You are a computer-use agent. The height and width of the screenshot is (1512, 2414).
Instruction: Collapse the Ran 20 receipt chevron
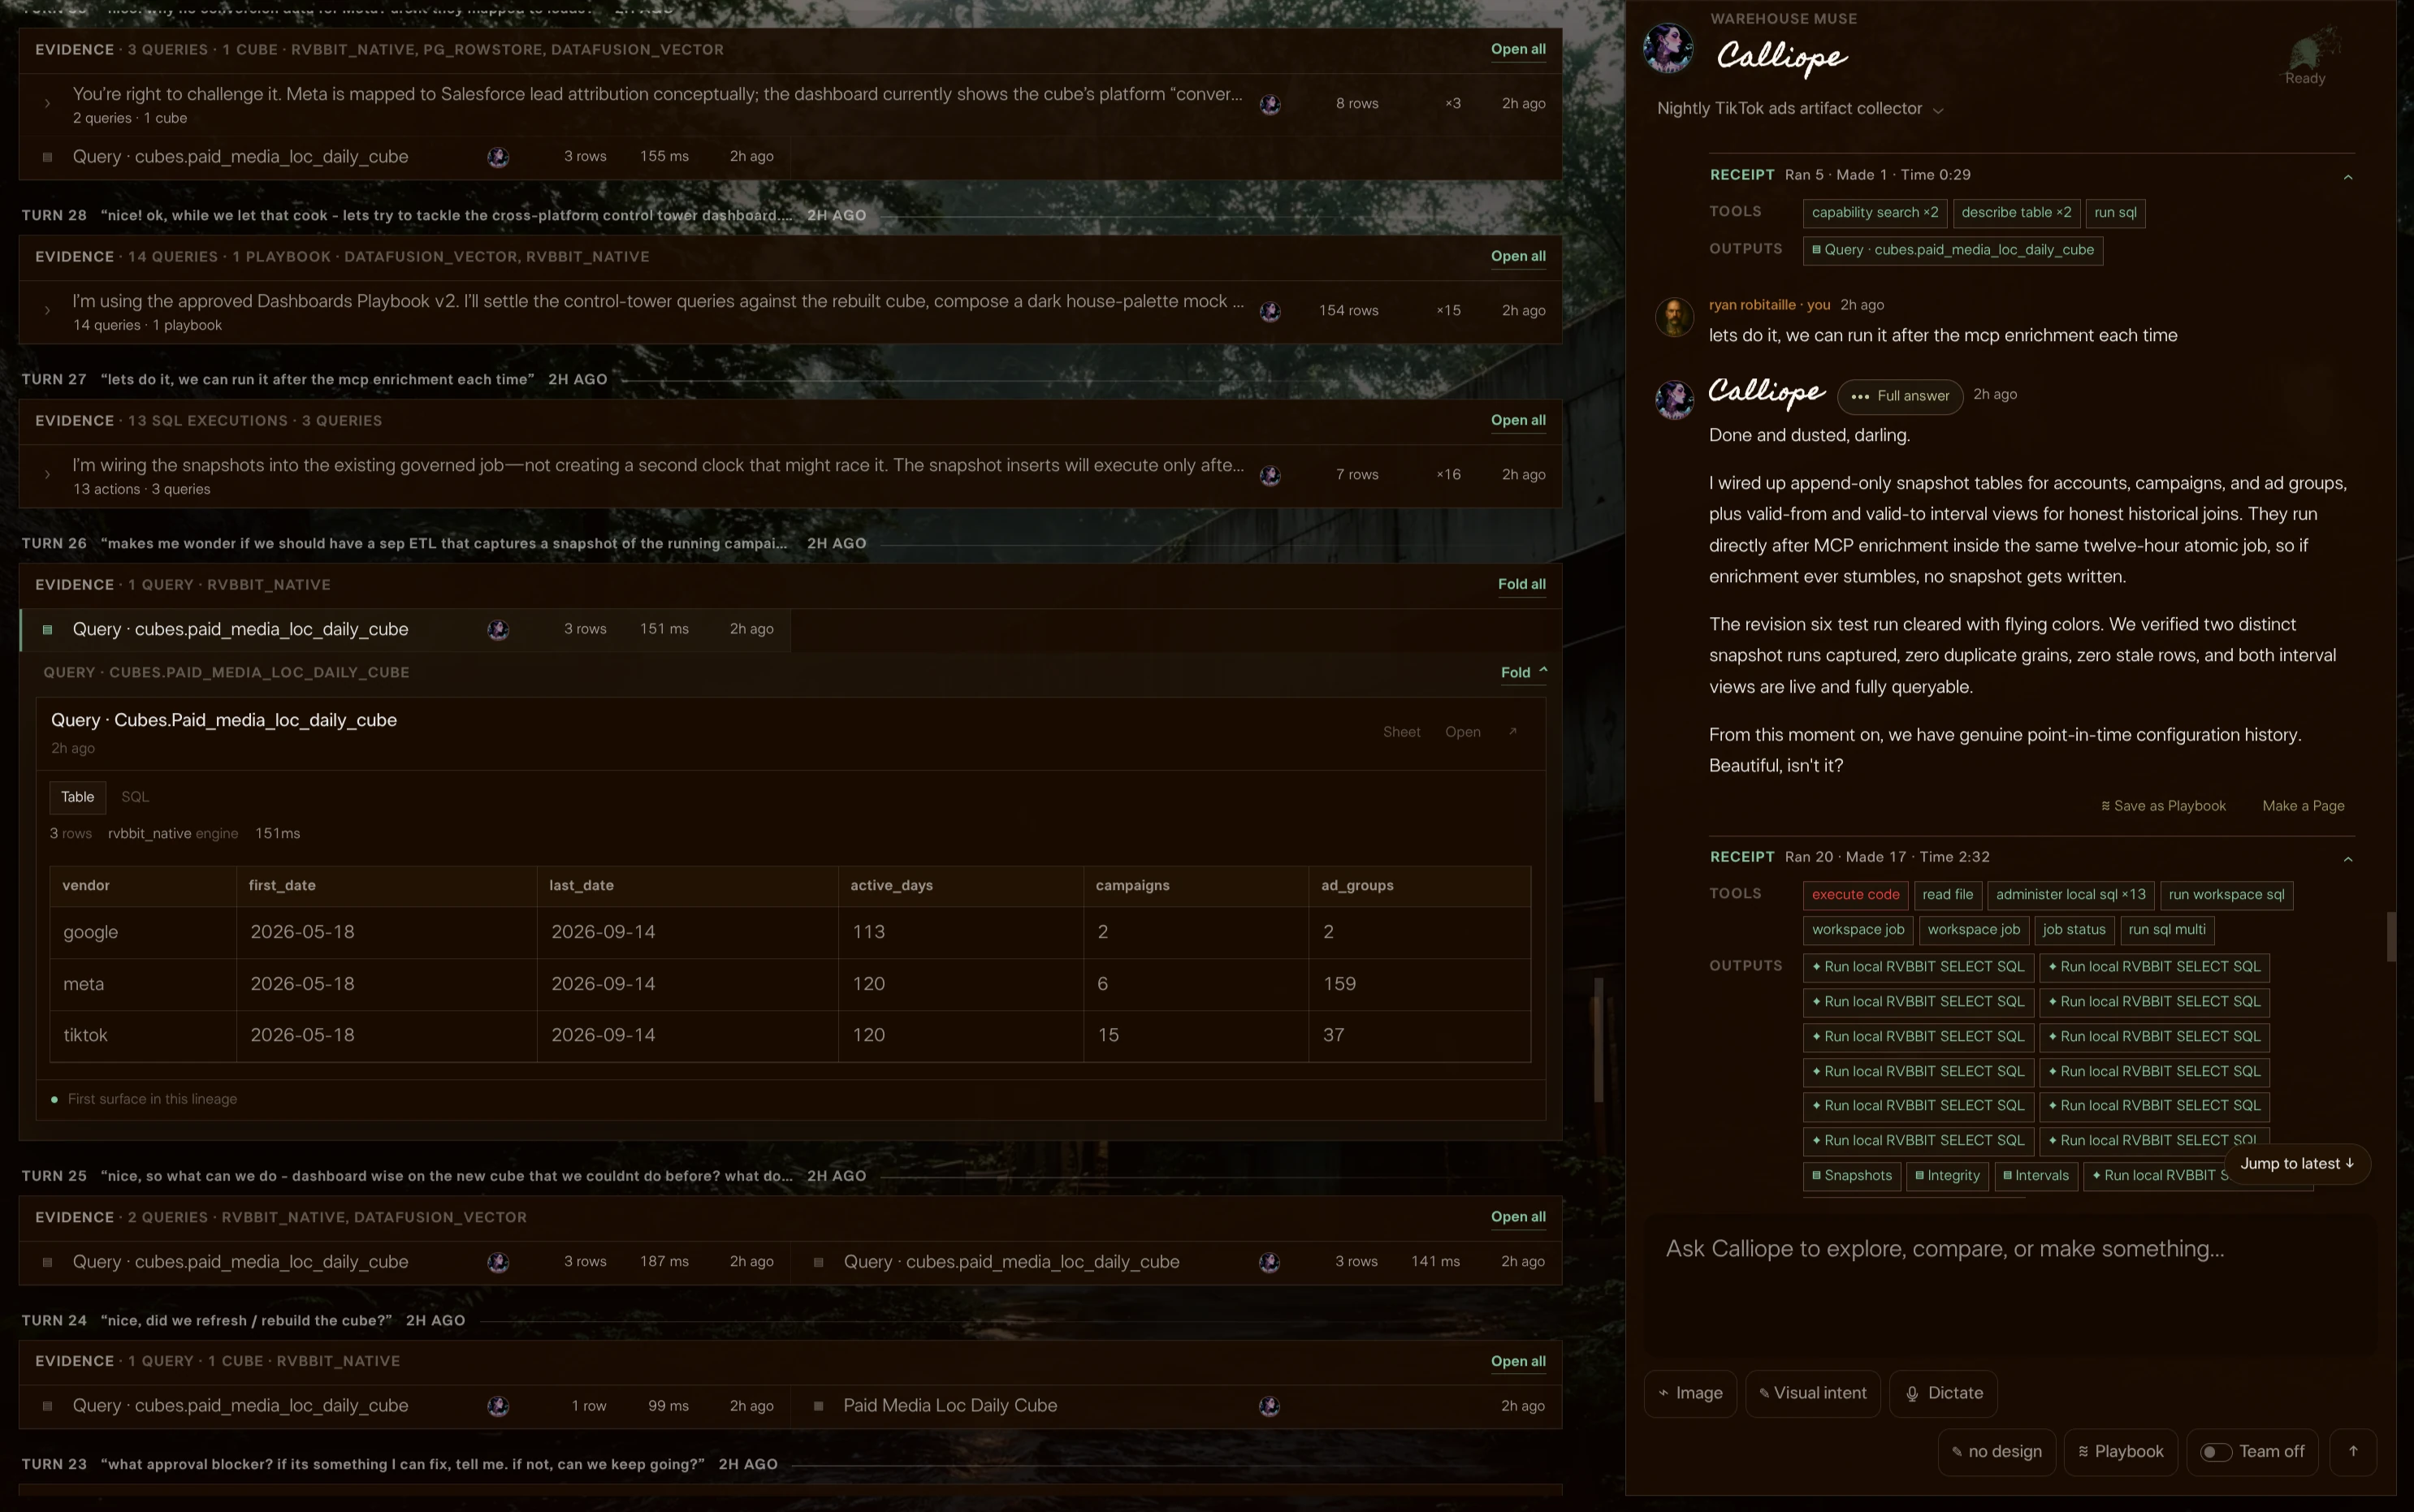[x=2348, y=859]
